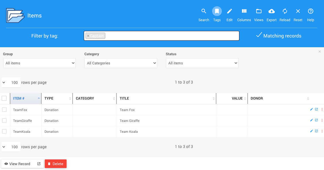Open the TeamGiraffe record in a new window
The height and width of the screenshot is (170, 324).
pos(317,120)
